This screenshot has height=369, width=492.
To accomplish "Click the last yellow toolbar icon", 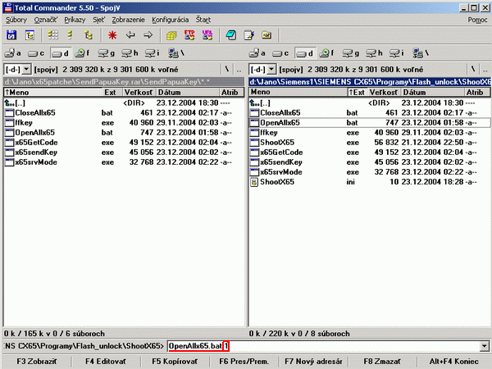I will pos(266,34).
